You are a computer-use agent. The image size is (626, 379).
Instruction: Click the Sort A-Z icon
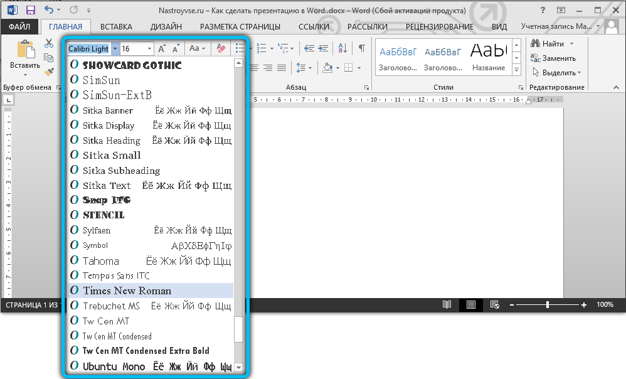click(342, 48)
